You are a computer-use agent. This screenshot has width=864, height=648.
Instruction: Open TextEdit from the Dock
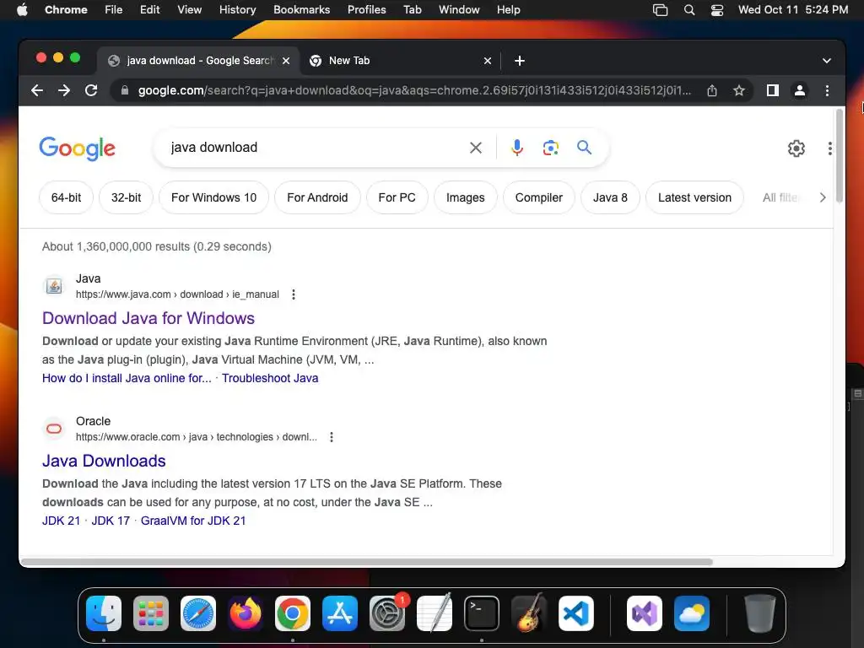[x=435, y=613]
